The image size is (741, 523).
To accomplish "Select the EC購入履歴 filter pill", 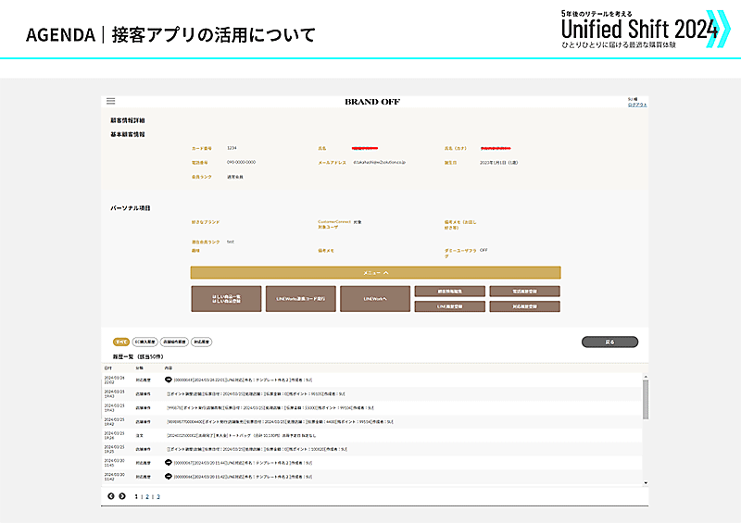I will click(145, 342).
